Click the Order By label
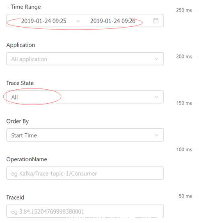 tap(18, 121)
